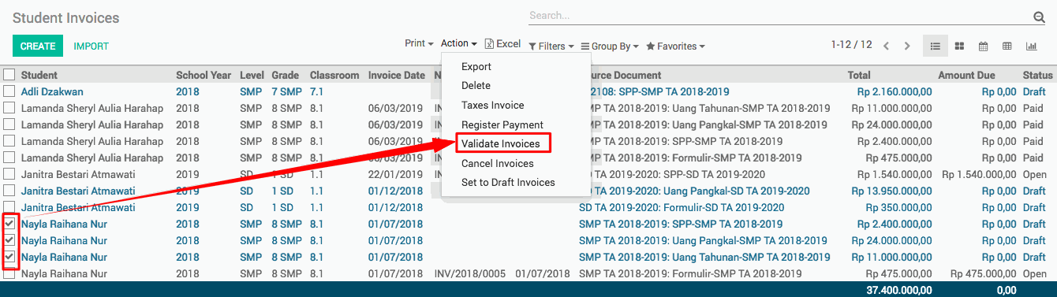Open the graph view icon
The width and height of the screenshot is (1057, 297).
[1030, 46]
